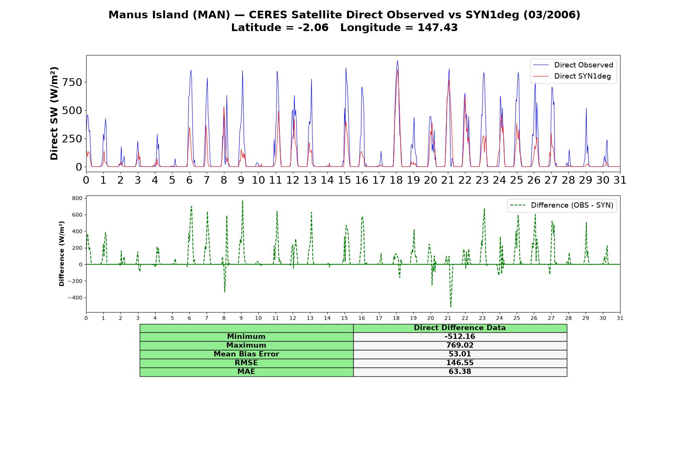Click day 21 tick on difference chart axis
The image size is (689, 459).
448,318
